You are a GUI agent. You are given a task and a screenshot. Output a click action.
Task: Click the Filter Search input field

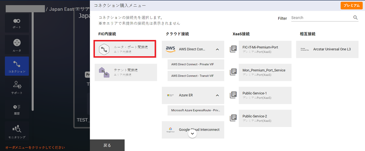point(321,18)
